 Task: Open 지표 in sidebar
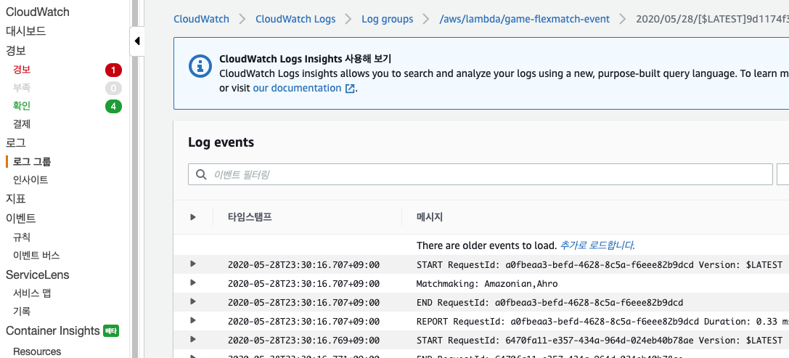15,199
